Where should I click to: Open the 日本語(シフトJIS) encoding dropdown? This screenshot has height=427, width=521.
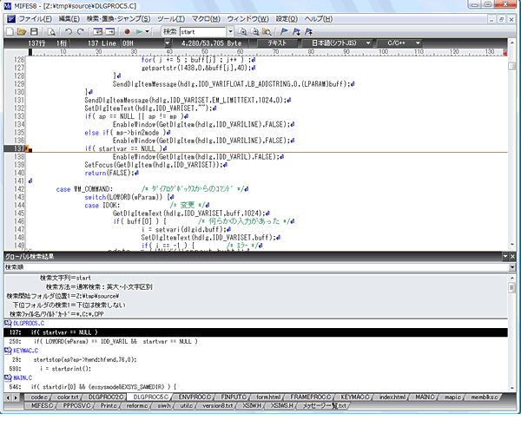(338, 43)
